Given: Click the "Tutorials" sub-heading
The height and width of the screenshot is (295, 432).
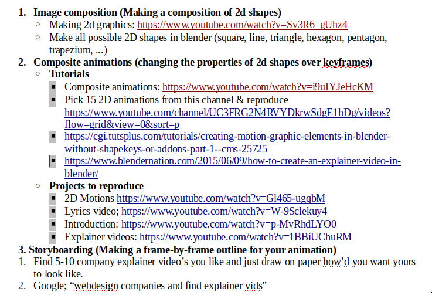Looking at the screenshot, I should (69, 74).
